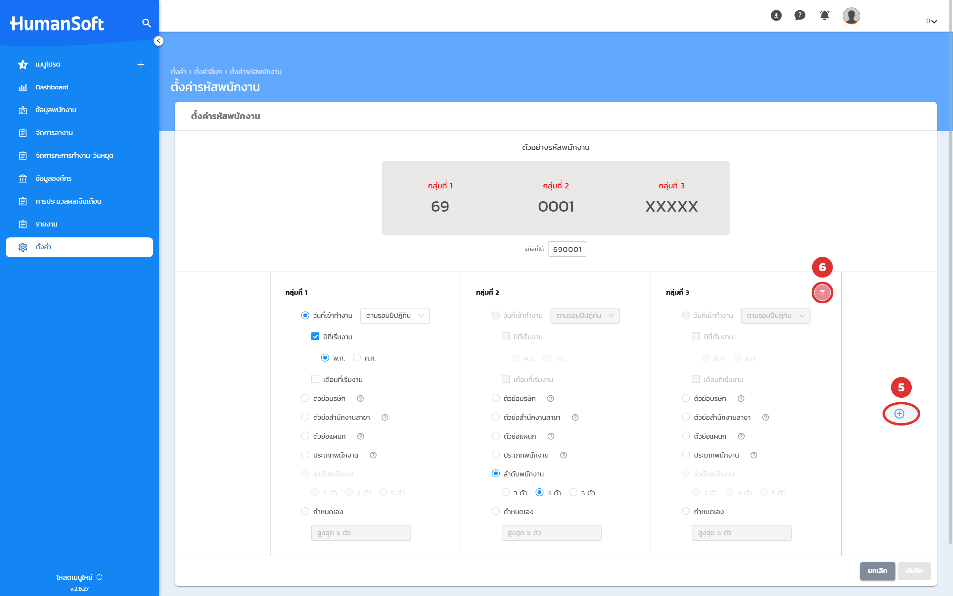Add favorite menu with plus icon
The image size is (953, 596).
pos(141,65)
